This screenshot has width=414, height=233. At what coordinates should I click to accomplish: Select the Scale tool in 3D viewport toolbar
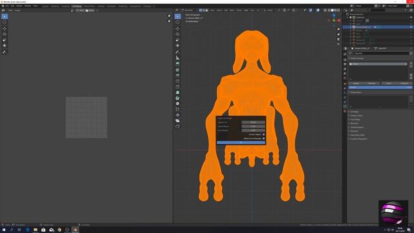(x=178, y=40)
